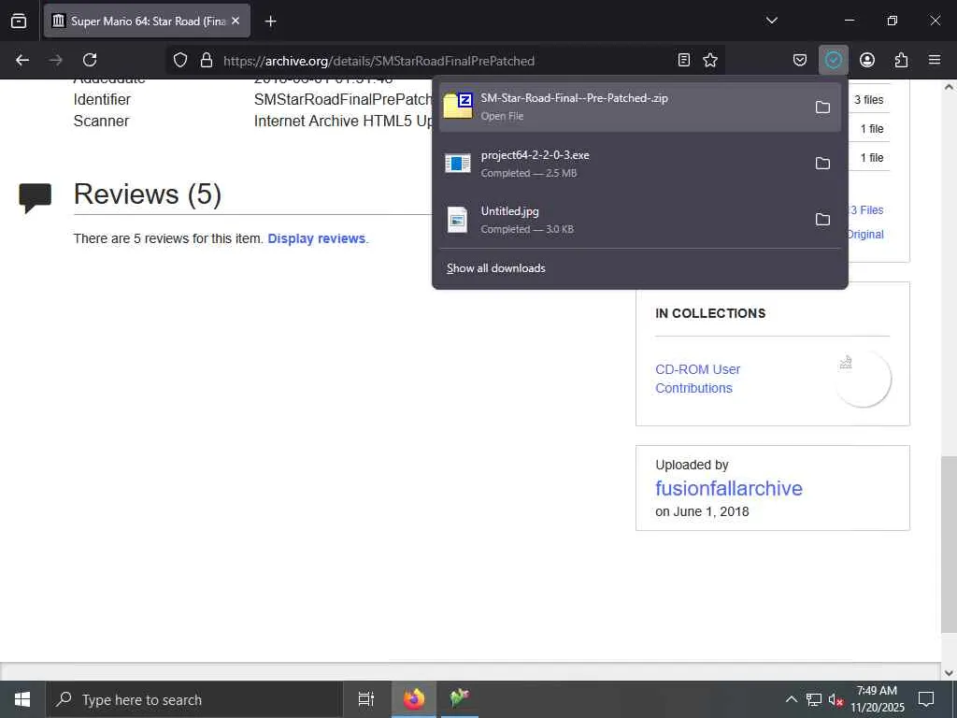Click the green app icon on taskbar
This screenshot has width=957, height=718.
coord(458,699)
